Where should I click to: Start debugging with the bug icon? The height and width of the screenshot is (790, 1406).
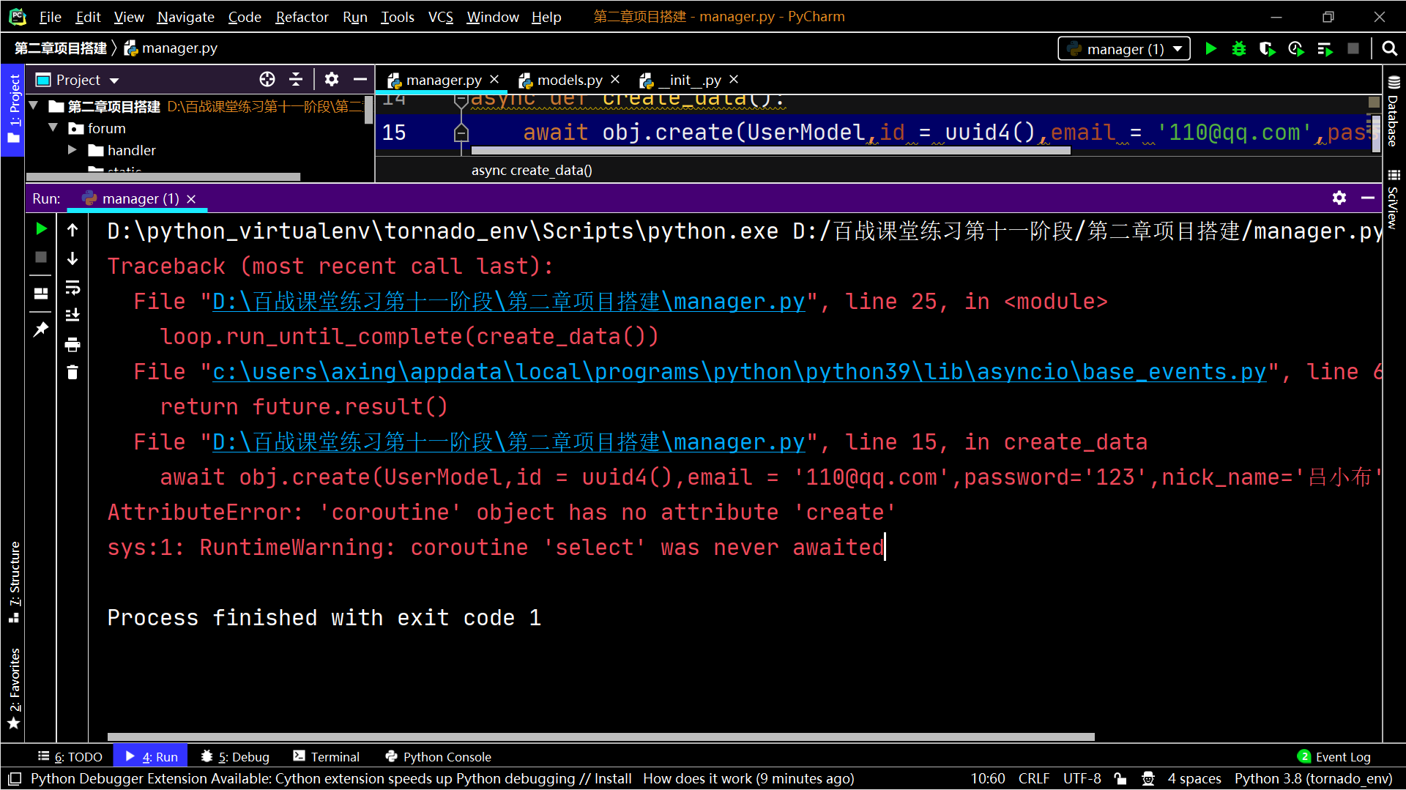(x=1239, y=49)
